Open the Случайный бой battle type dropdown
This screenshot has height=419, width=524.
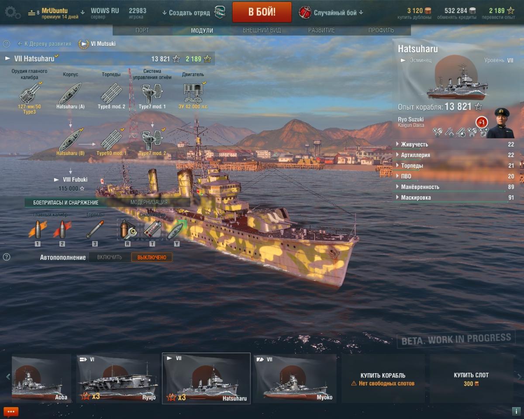tap(331, 13)
